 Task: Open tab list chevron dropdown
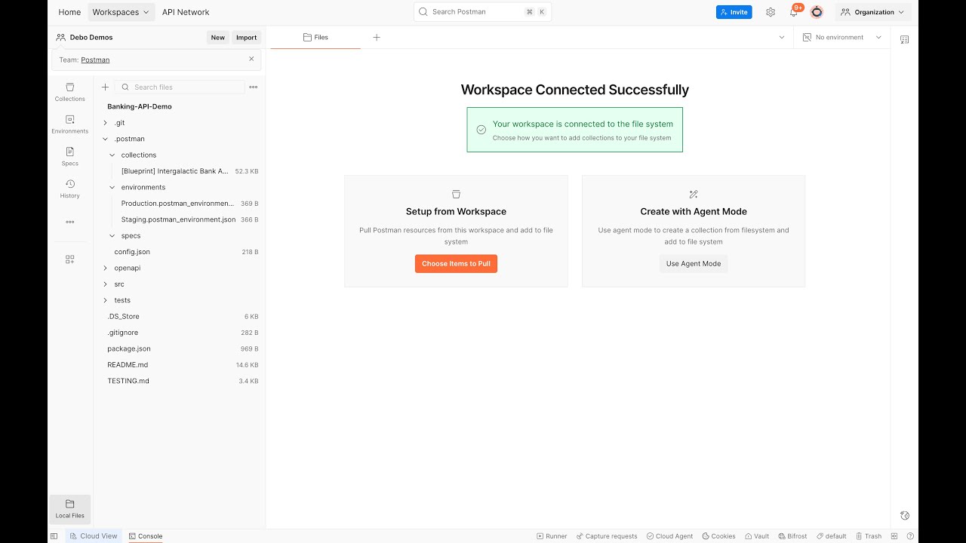[782, 37]
